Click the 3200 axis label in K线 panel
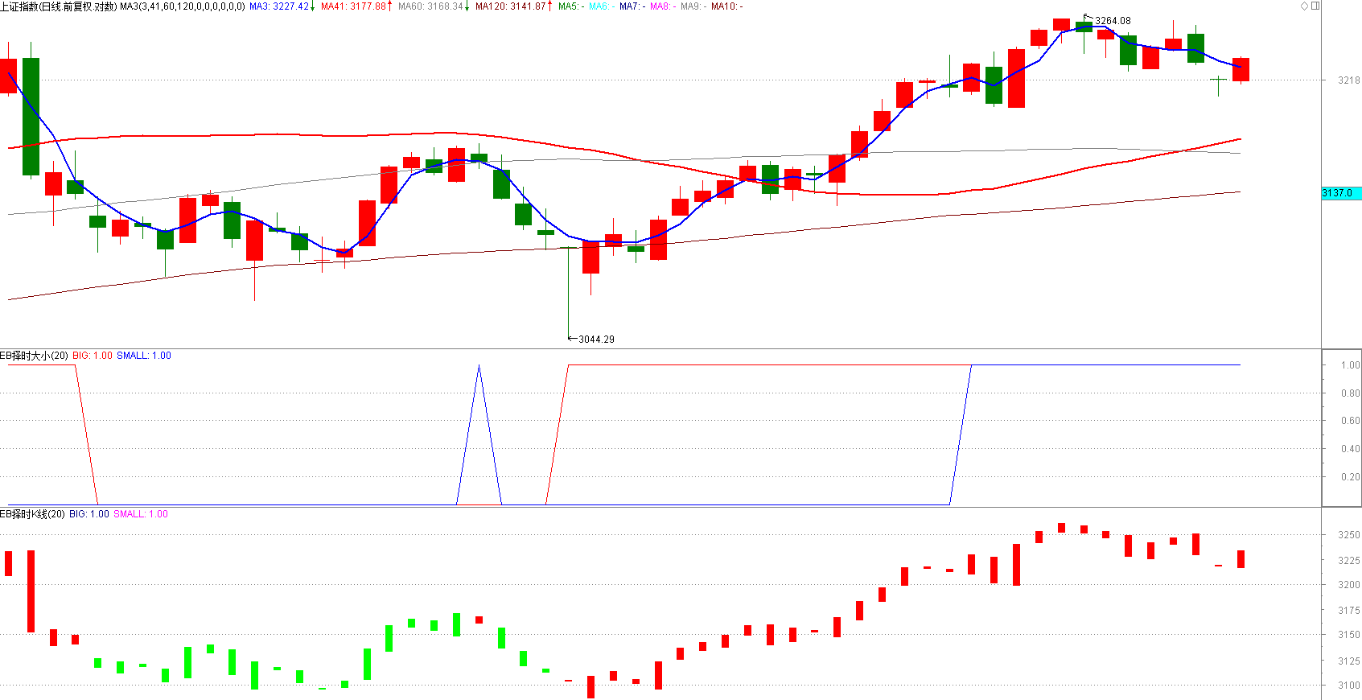This screenshot has height=700, width=1362. [x=1349, y=585]
